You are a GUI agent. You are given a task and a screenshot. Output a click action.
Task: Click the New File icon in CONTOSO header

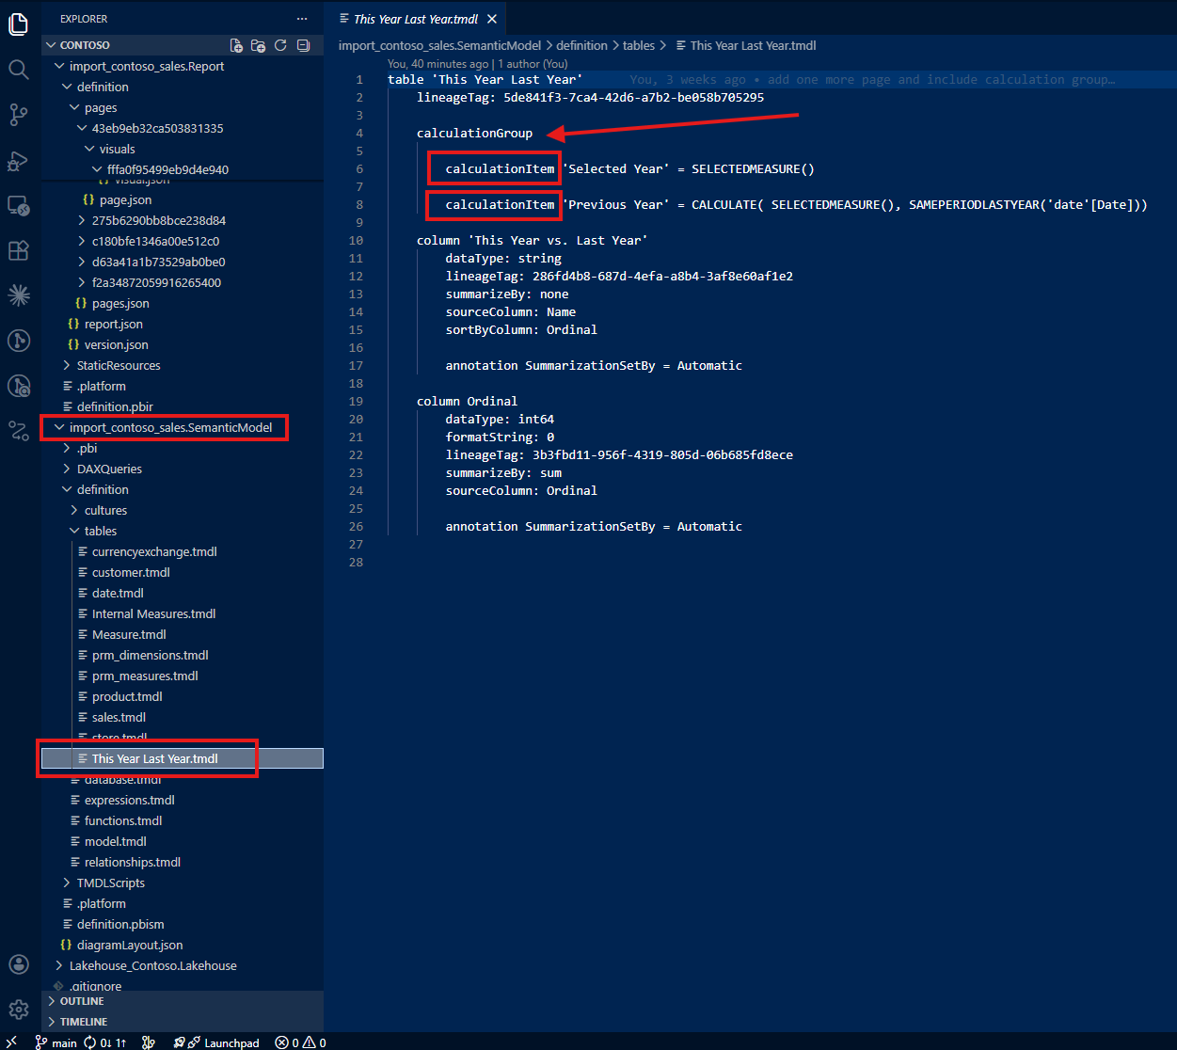click(x=236, y=45)
